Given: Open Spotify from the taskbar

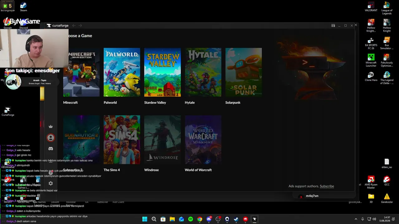Looking at the screenshot, I should pyautogui.click(x=190, y=219).
